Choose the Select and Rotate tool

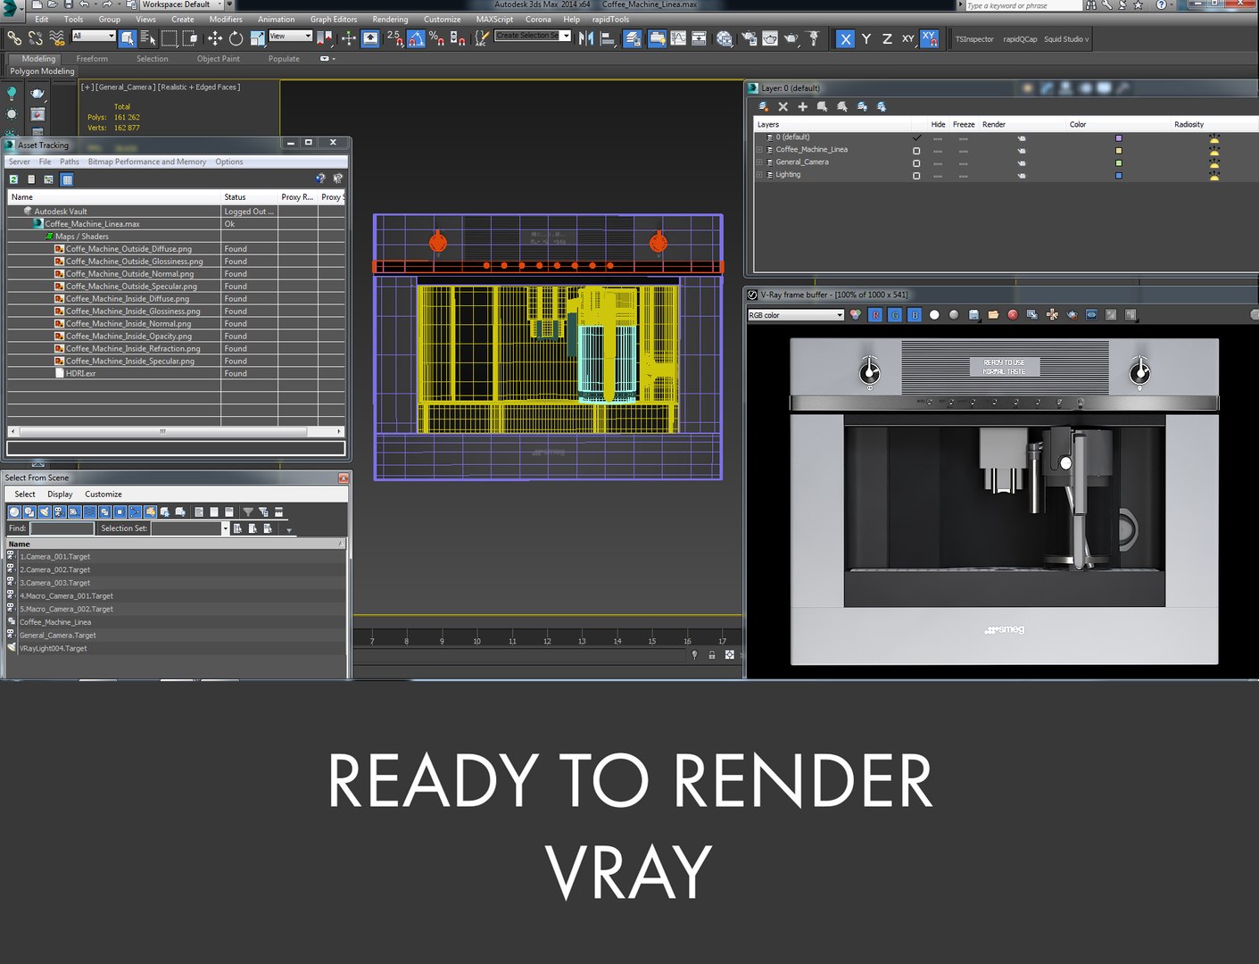point(236,38)
